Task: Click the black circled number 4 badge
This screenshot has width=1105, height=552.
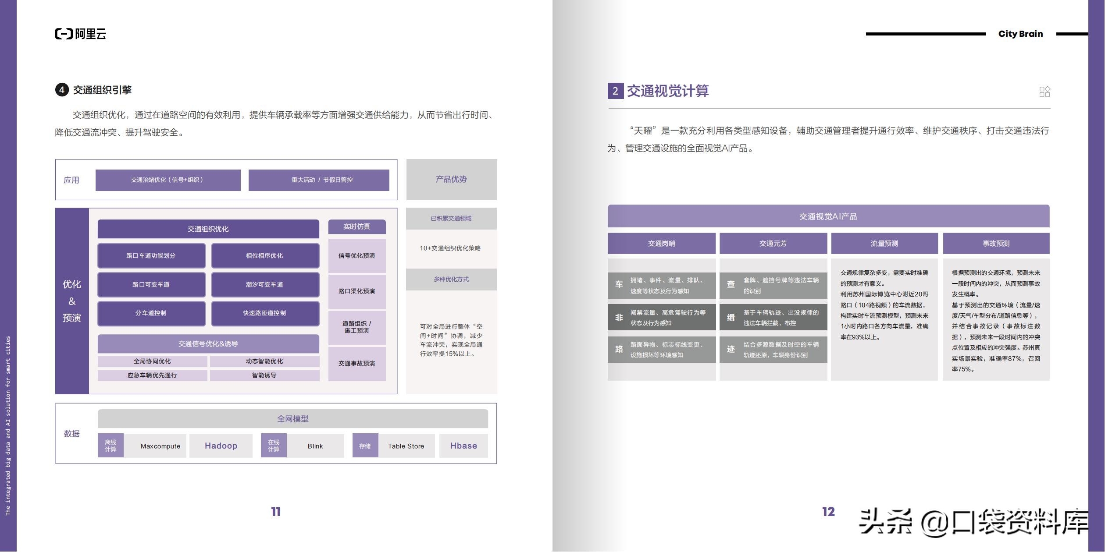Action: [61, 90]
